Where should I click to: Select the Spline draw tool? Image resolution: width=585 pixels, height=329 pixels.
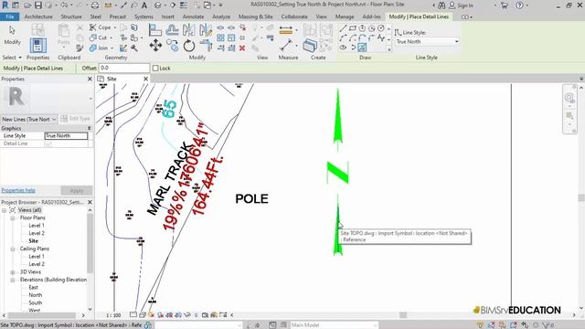click(x=380, y=37)
